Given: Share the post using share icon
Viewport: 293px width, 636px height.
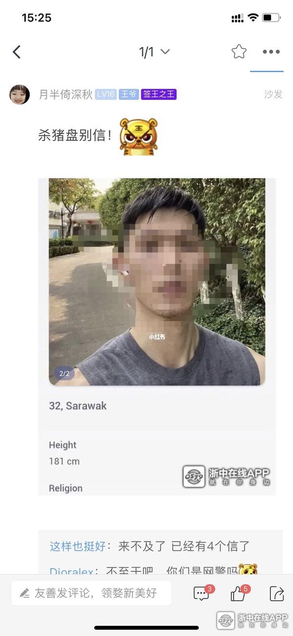Looking at the screenshot, I should (x=277, y=593).
